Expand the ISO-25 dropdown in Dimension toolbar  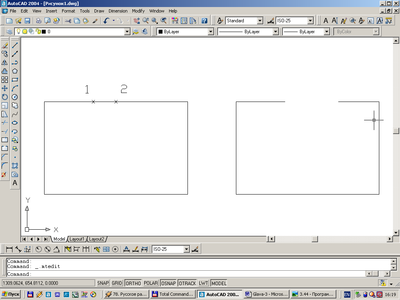coord(186,249)
